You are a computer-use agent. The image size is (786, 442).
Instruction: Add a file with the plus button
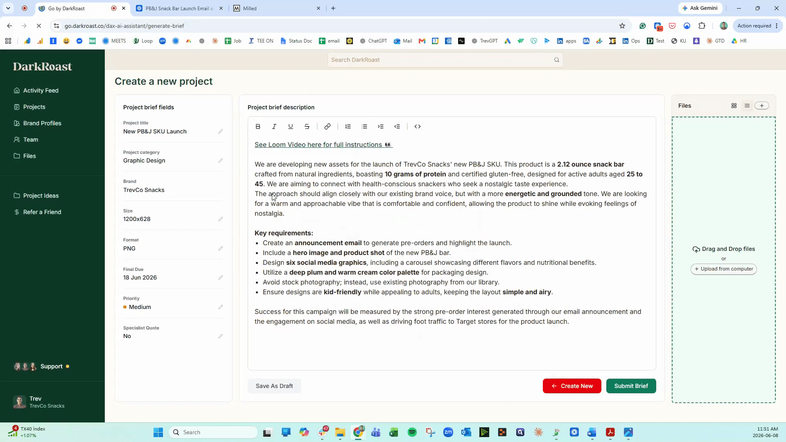coord(762,106)
